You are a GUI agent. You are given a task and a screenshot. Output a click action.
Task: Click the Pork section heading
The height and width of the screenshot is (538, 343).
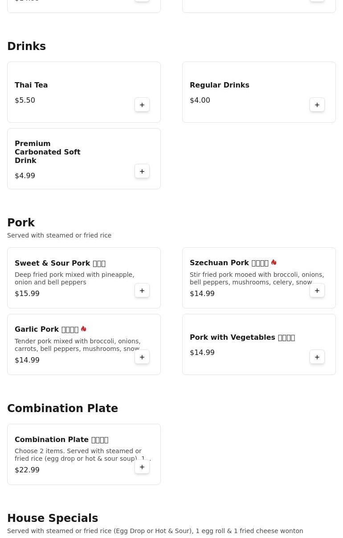(x=21, y=223)
